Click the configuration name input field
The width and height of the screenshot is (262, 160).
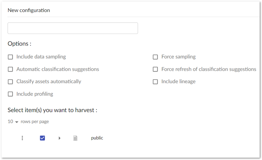(73, 28)
